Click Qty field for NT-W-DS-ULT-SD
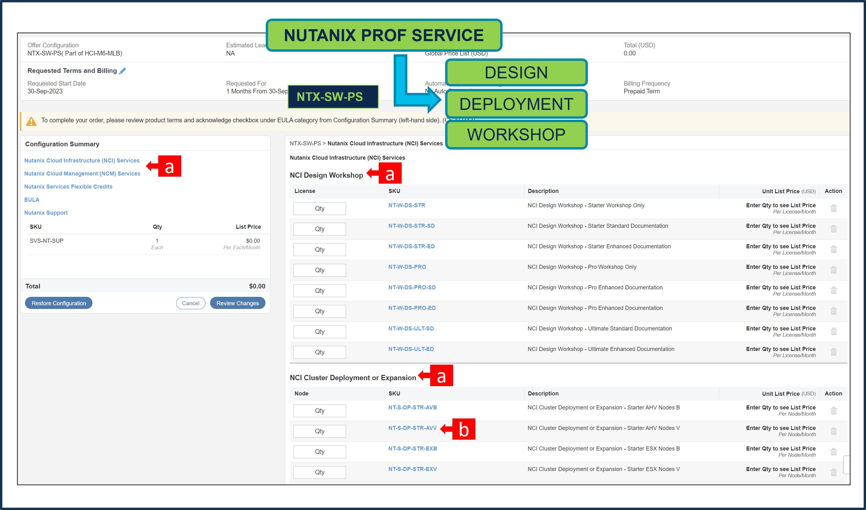The width and height of the screenshot is (866, 510). [320, 332]
